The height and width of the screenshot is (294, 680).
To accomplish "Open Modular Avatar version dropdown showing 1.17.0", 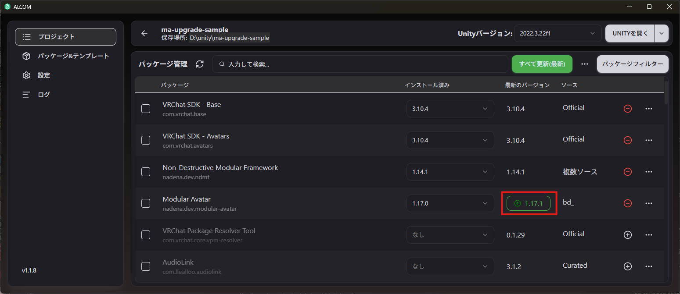I will pyautogui.click(x=450, y=203).
